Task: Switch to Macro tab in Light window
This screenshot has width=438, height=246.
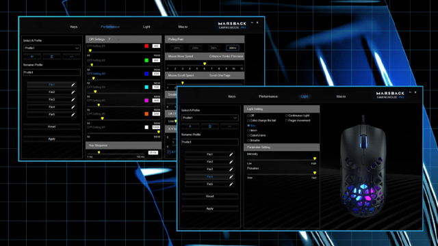Action: pos(341,96)
